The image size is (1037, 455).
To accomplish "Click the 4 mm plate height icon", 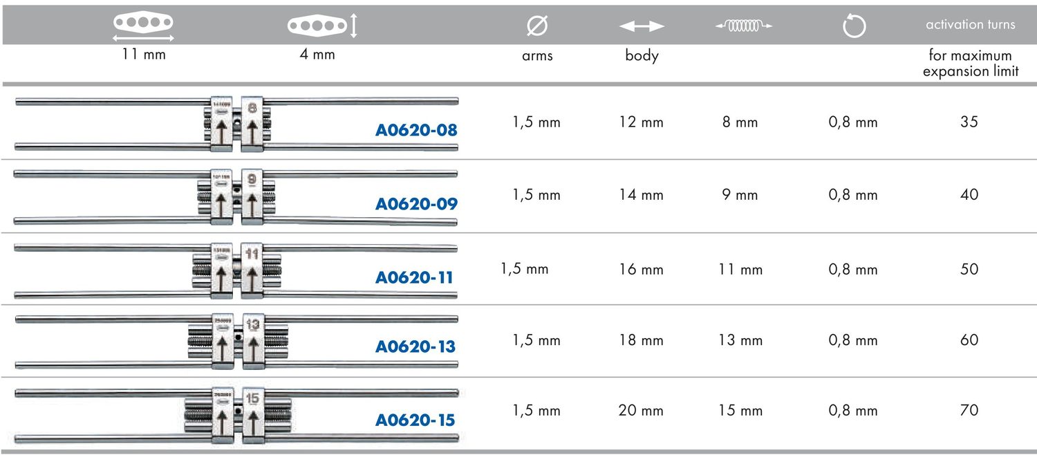I will [323, 26].
